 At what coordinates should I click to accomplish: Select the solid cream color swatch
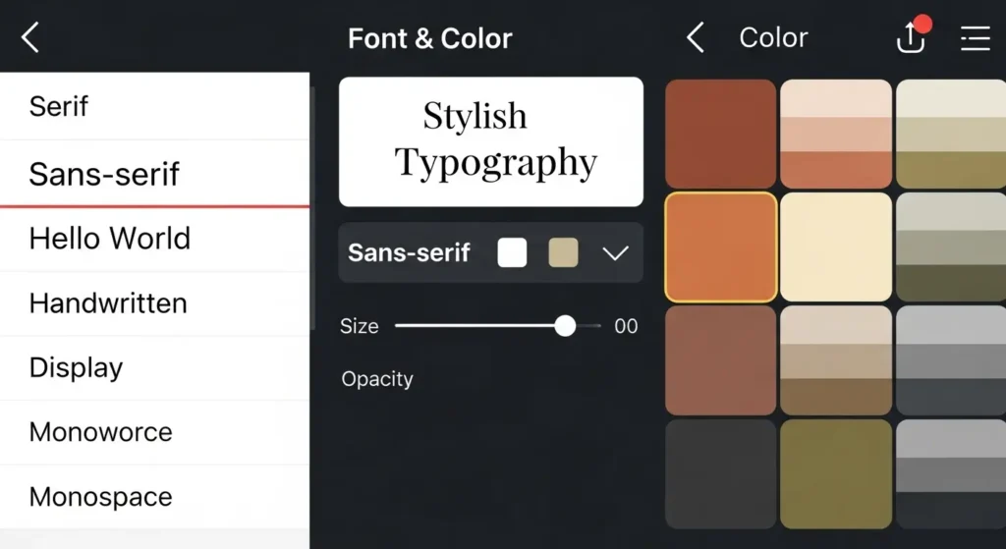[x=836, y=247]
